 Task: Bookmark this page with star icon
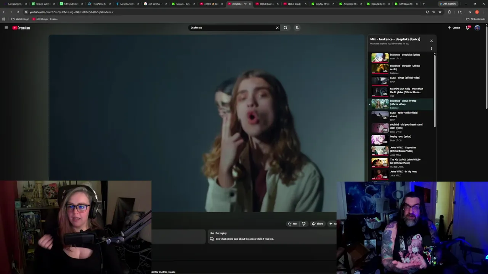[440, 12]
